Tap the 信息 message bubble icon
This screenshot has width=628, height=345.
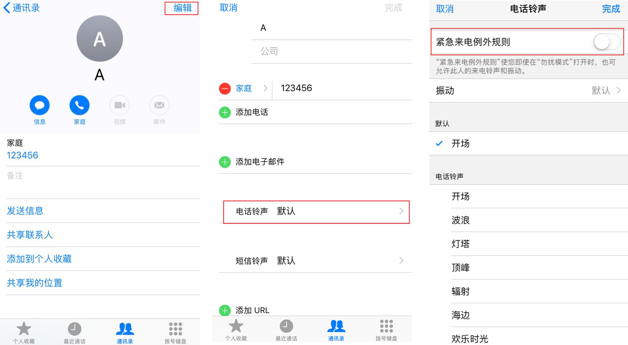pos(40,105)
